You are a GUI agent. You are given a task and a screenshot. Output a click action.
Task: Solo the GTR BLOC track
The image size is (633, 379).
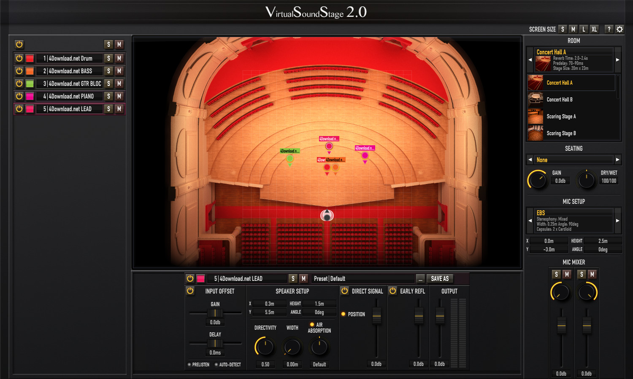point(108,83)
